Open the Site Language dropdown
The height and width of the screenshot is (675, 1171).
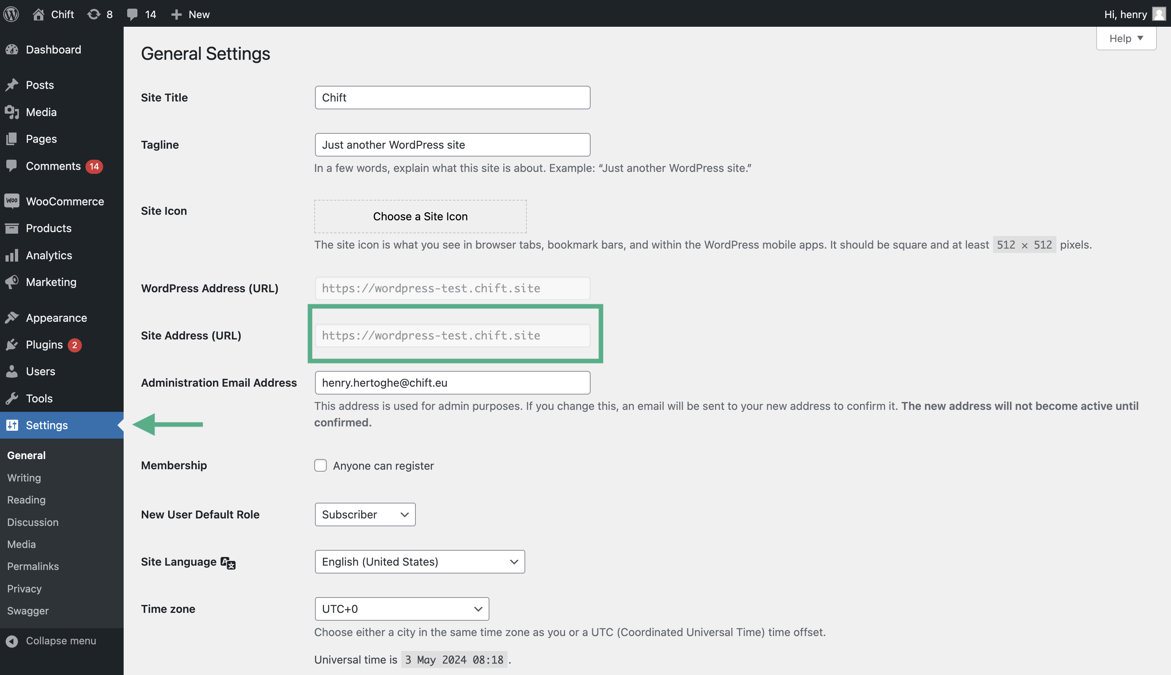coord(419,561)
